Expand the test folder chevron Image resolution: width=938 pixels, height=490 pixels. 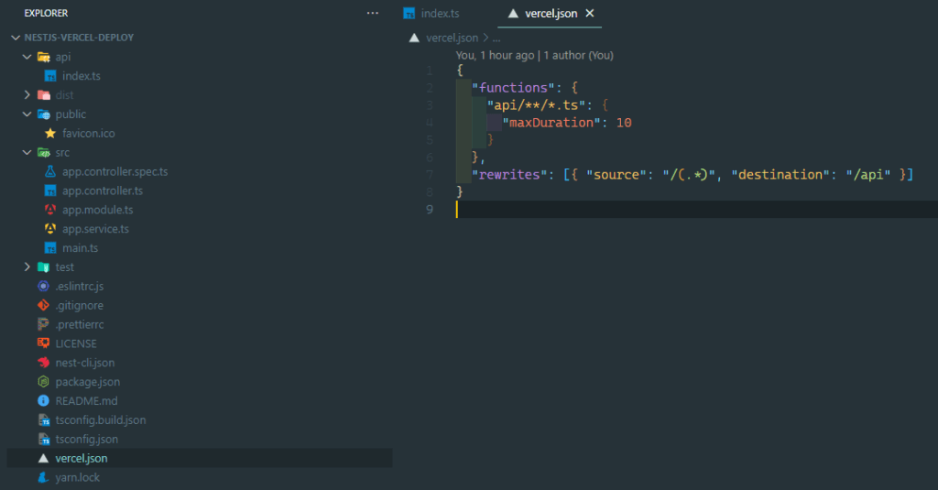coord(27,267)
